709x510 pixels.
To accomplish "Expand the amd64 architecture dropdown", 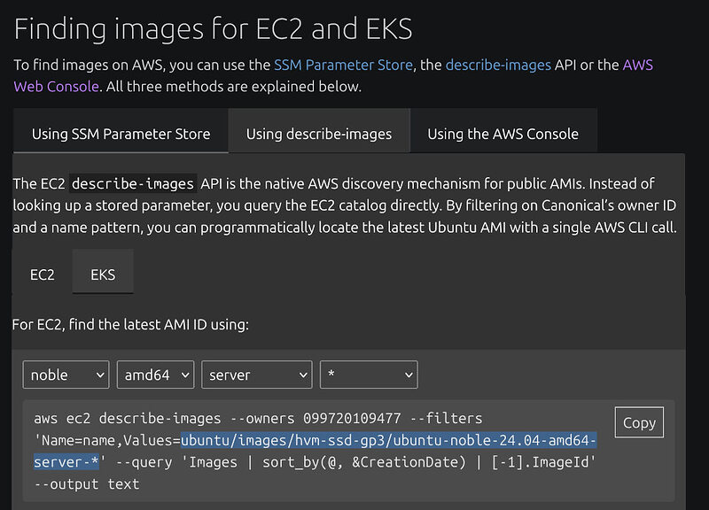I will pyautogui.click(x=156, y=375).
